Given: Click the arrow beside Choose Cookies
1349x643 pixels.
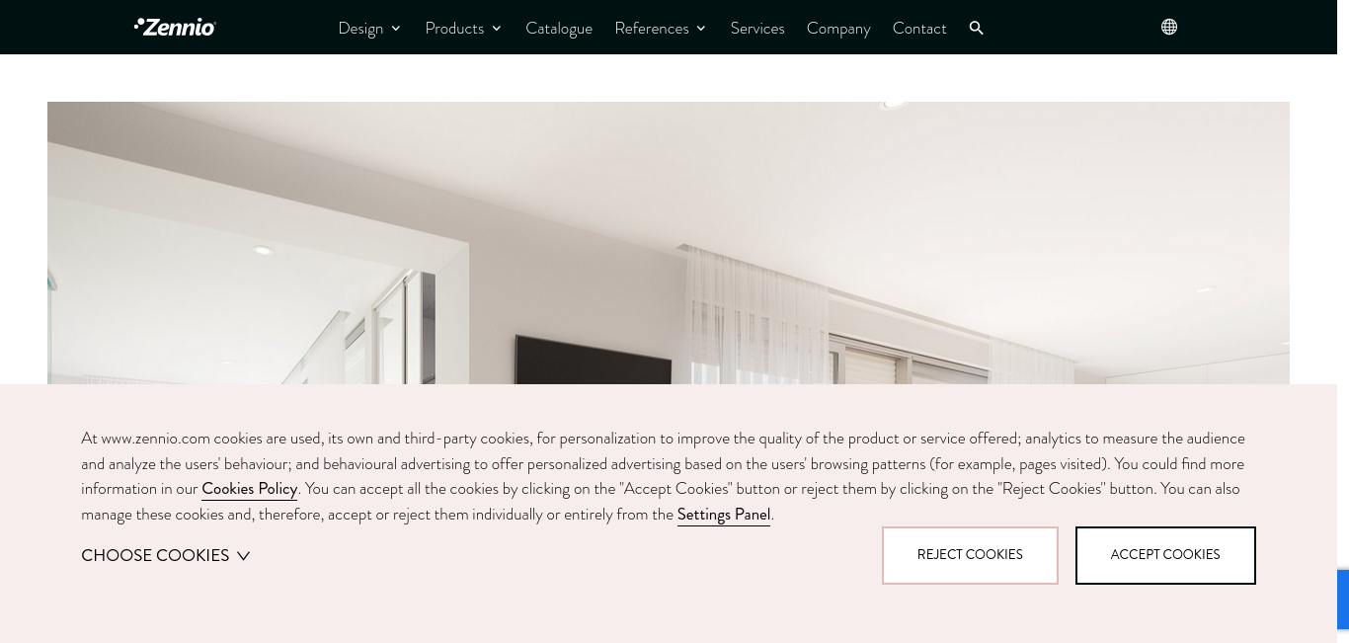Looking at the screenshot, I should (243, 556).
